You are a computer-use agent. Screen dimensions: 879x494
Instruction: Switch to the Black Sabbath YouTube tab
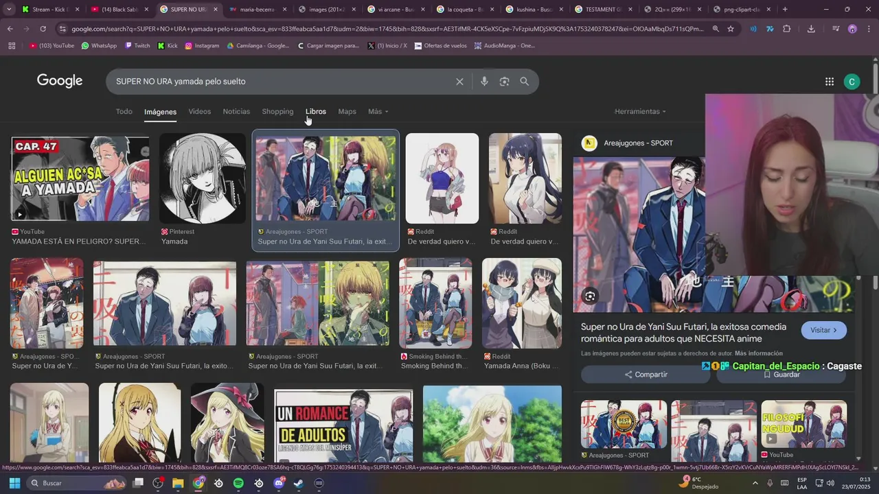click(x=119, y=10)
